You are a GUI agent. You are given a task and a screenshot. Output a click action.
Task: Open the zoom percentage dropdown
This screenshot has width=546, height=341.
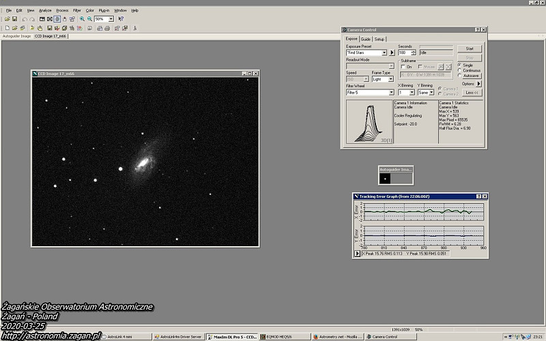pyautogui.click(x=111, y=19)
